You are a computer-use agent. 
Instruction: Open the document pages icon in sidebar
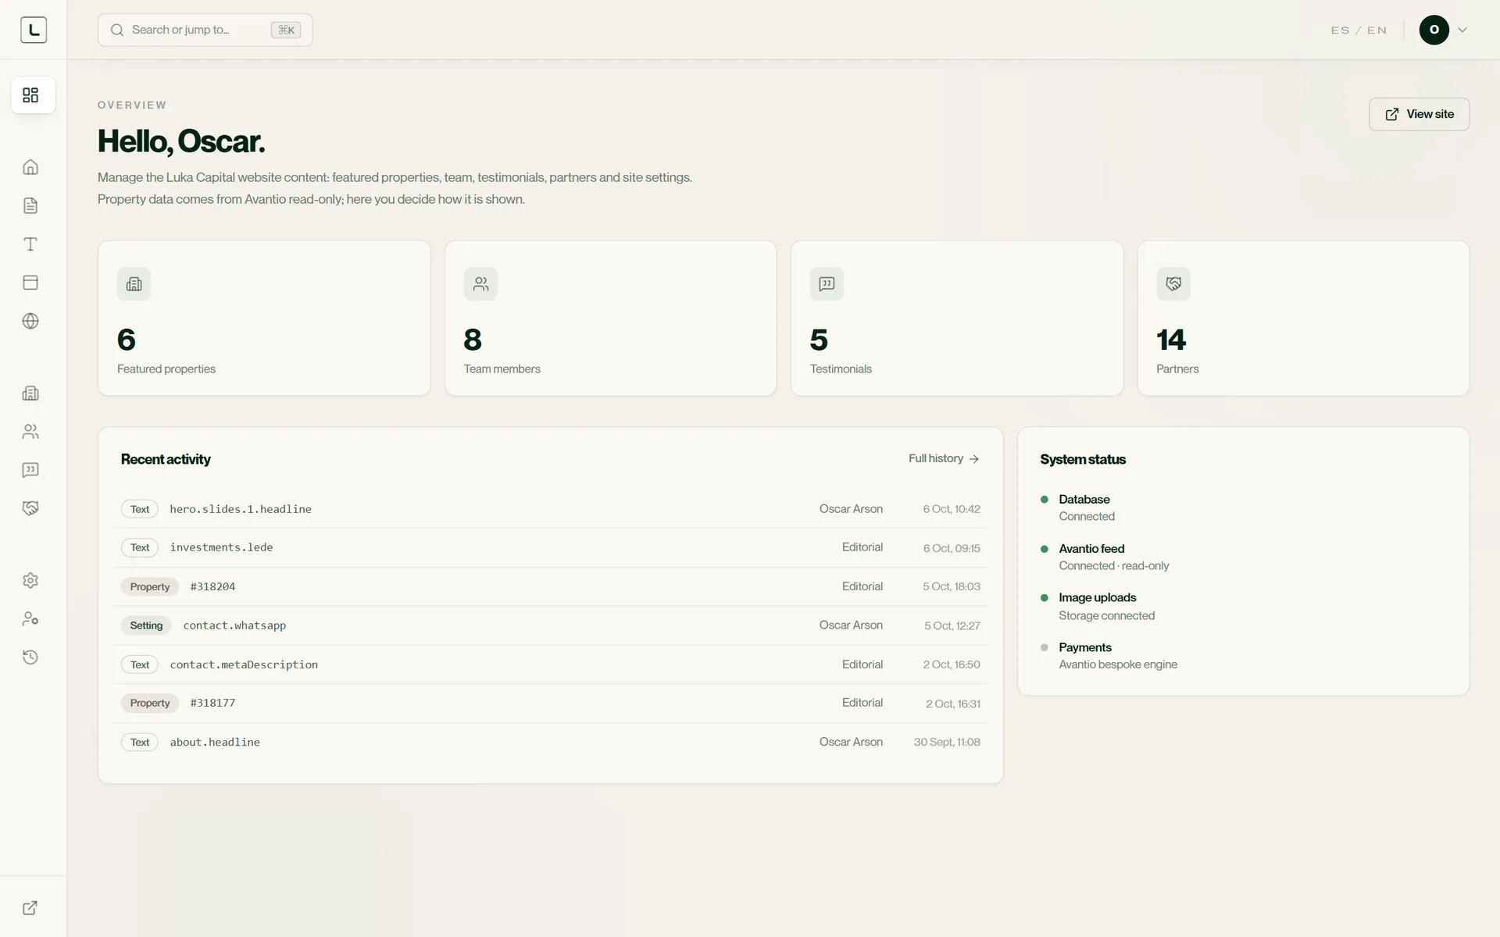point(30,205)
